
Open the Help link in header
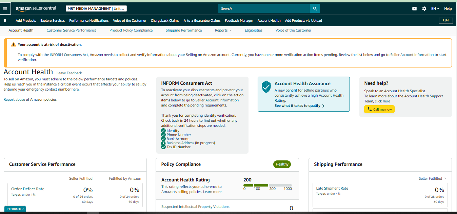tap(448, 9)
